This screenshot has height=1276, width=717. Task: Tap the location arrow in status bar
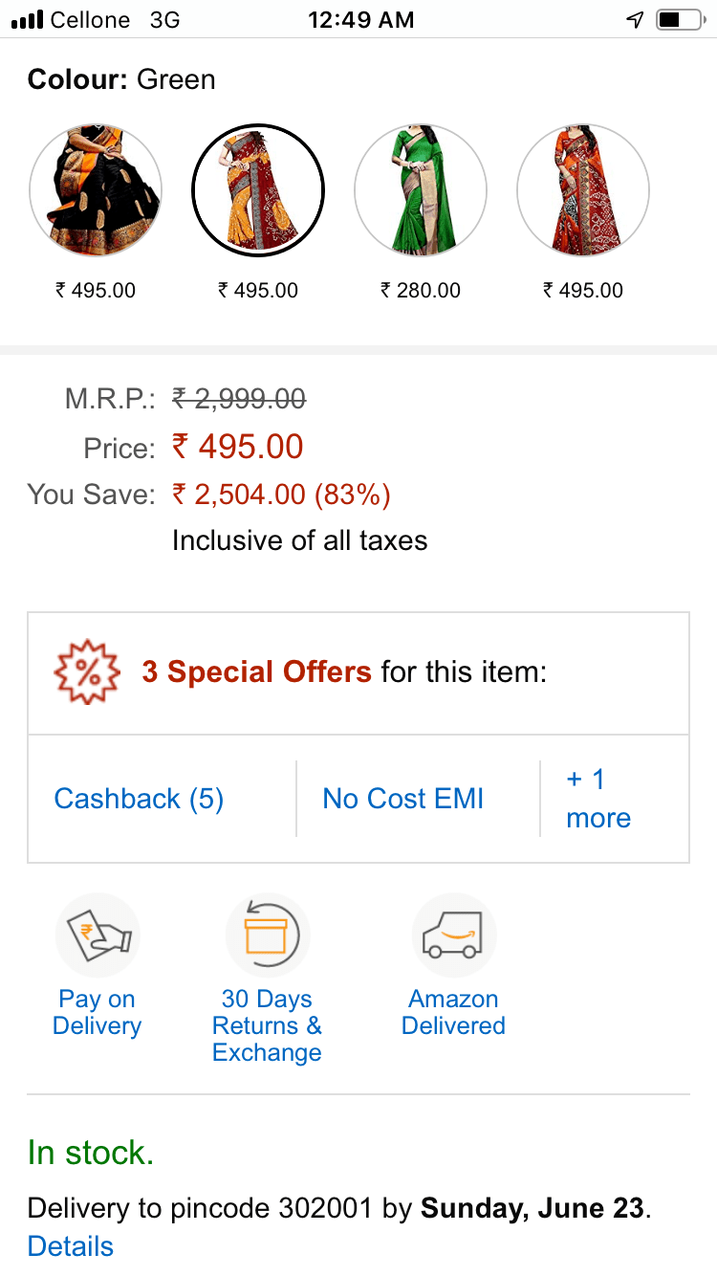click(635, 20)
